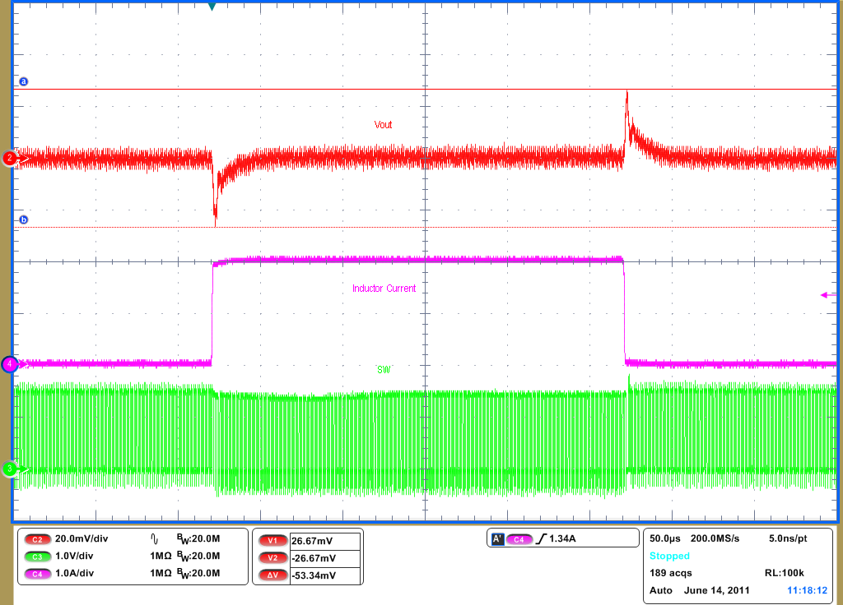Toggle the V2 cursor badge

pyautogui.click(x=272, y=558)
